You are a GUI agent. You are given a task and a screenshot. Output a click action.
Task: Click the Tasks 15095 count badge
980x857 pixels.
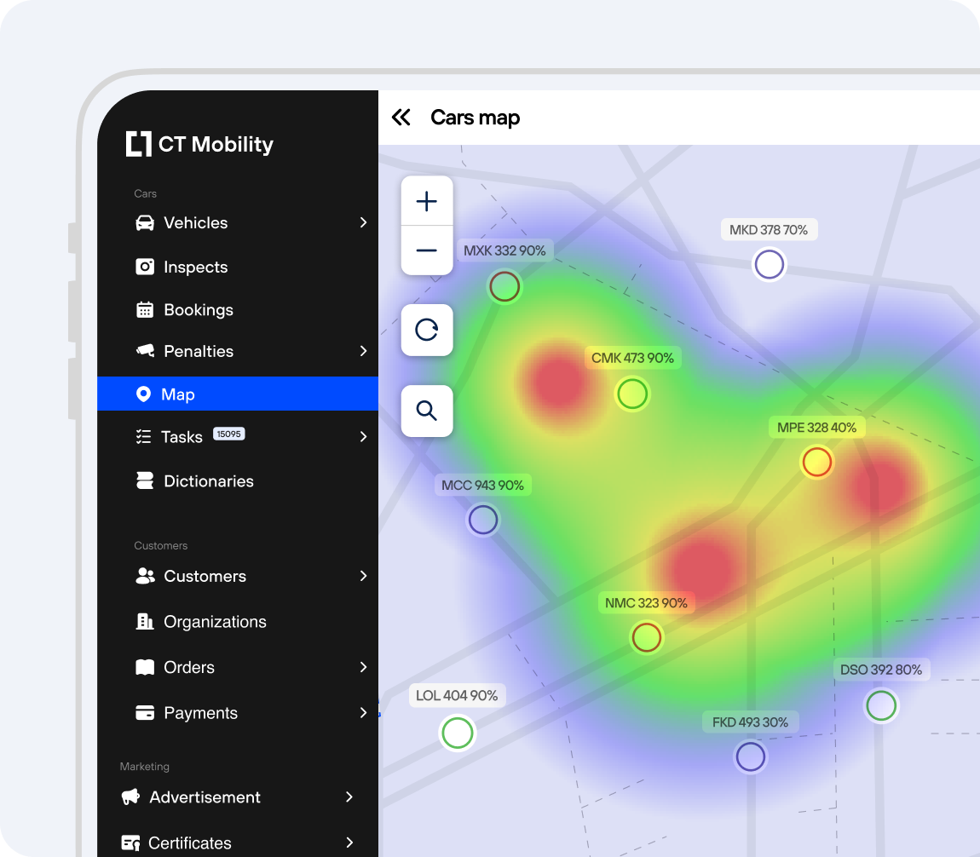pyautogui.click(x=228, y=434)
